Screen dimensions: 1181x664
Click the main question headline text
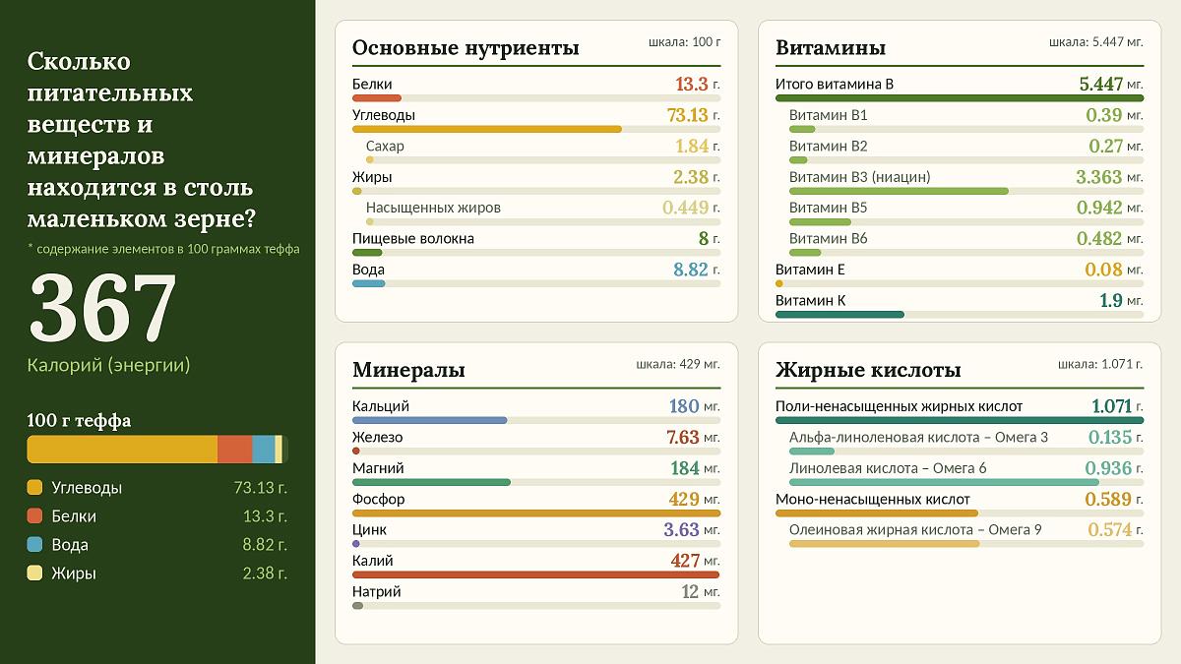pos(141,141)
